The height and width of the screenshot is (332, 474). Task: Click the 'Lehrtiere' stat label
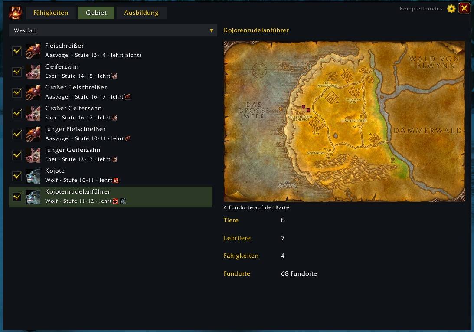237,238
